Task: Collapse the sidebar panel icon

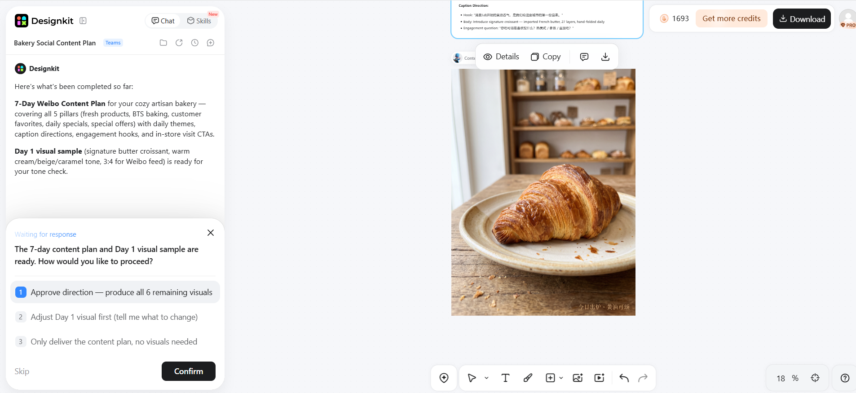Action: tap(83, 21)
